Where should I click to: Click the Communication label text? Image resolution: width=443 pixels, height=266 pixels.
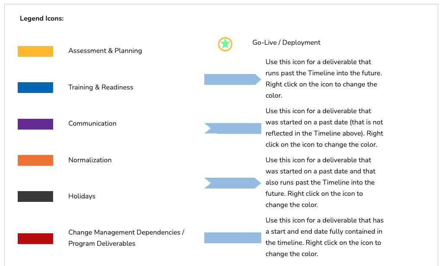[92, 124]
